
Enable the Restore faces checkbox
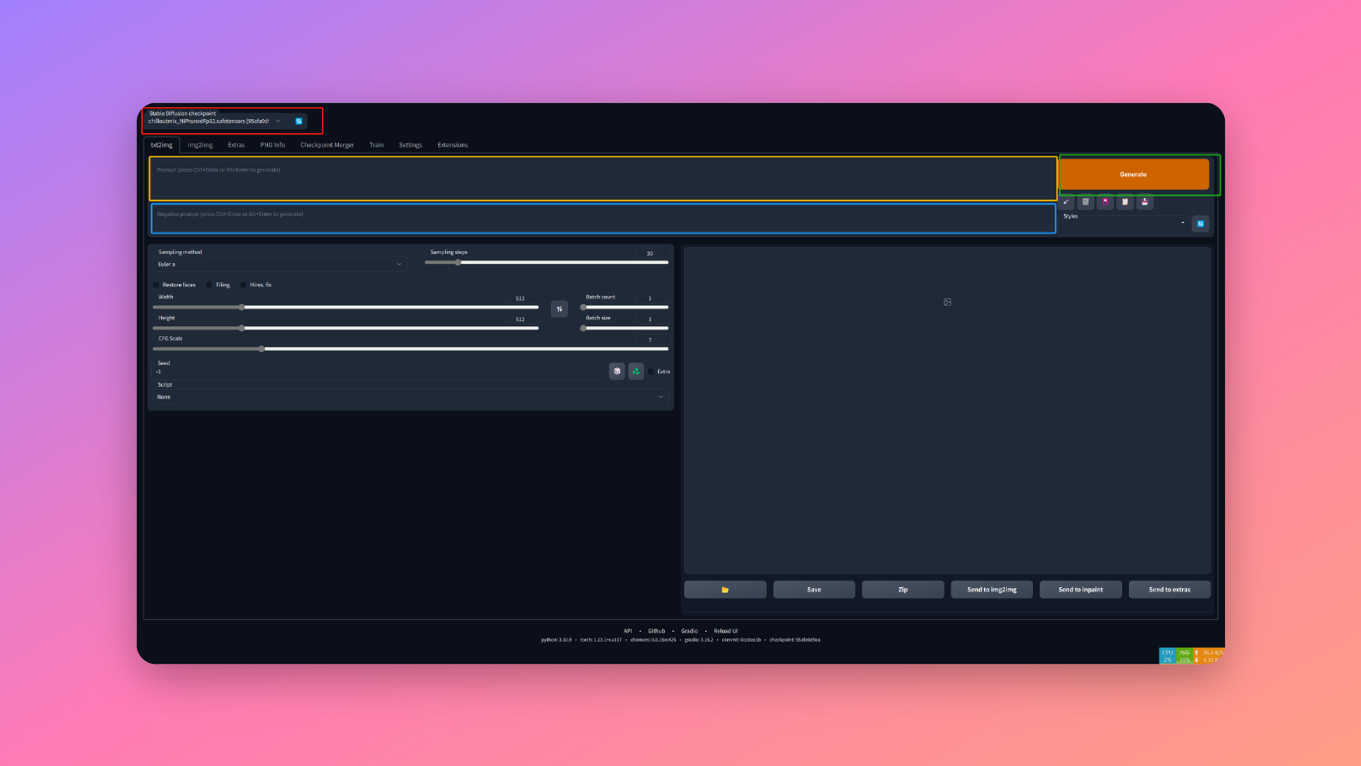point(157,285)
